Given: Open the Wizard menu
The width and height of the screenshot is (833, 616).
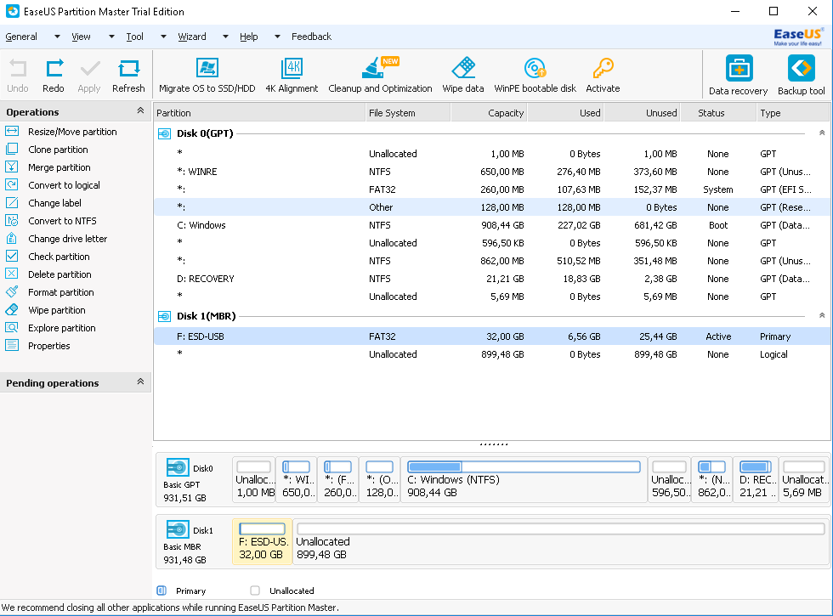Looking at the screenshot, I should point(192,37).
